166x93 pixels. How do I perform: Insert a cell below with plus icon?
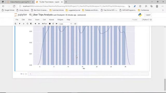click(x=20, y=24)
